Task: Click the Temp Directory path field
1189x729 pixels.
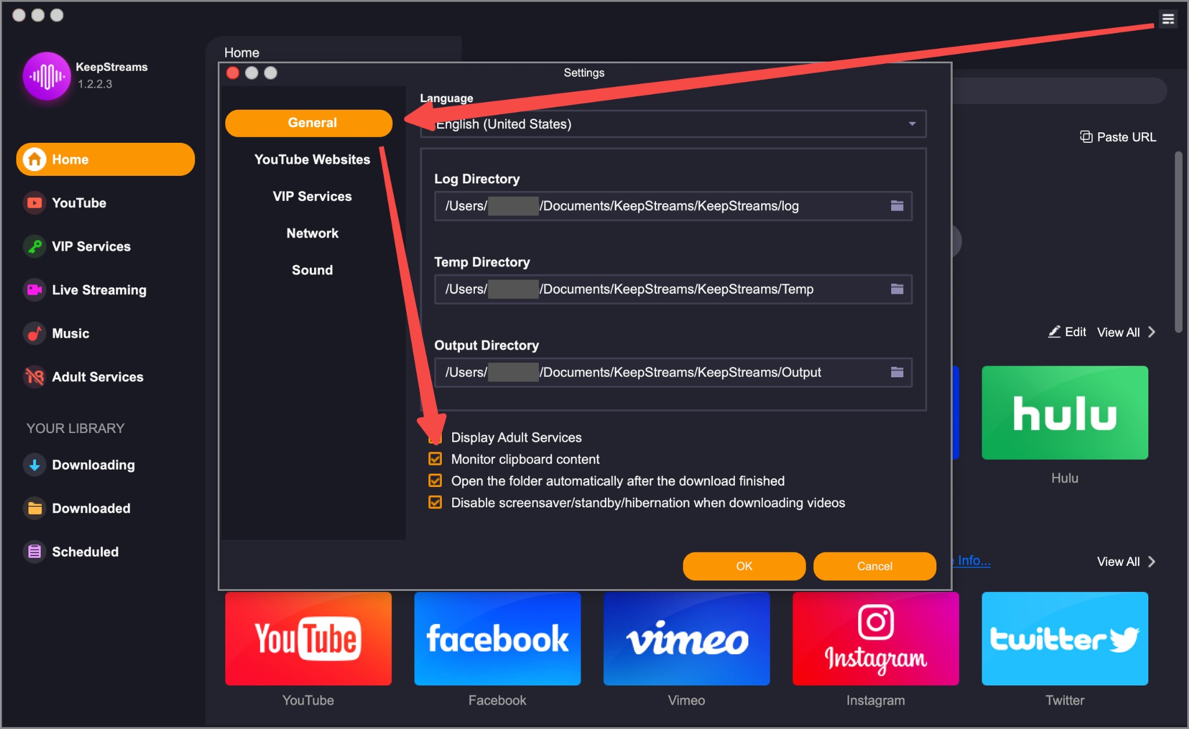Action: pos(673,289)
